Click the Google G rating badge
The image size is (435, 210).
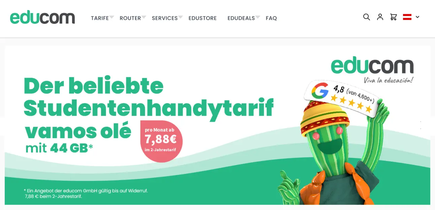320,91
